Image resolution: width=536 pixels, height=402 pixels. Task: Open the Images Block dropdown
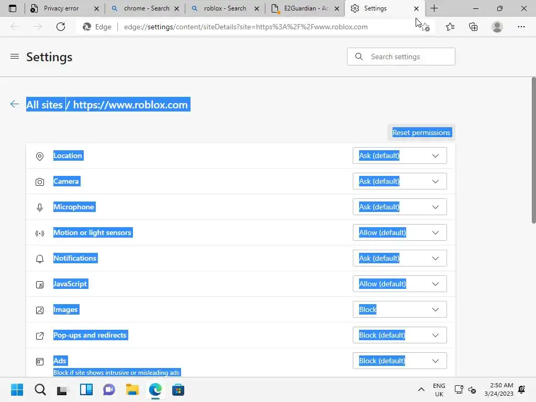tap(399, 309)
